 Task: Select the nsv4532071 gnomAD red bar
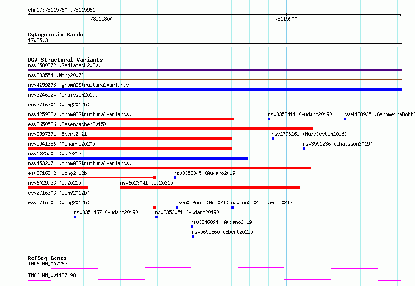coord(169,168)
